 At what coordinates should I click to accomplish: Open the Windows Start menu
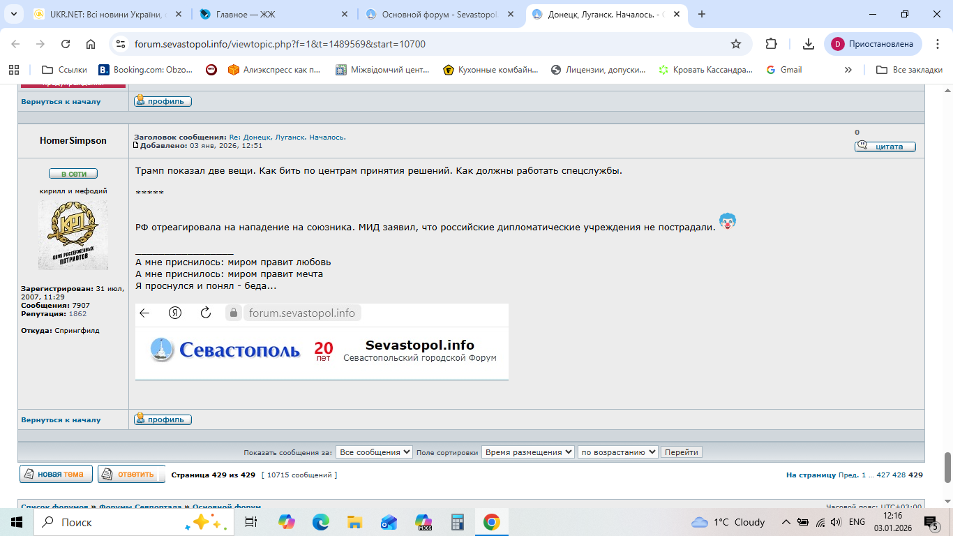point(17,522)
